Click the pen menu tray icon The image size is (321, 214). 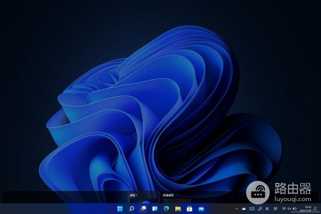coord(259,208)
